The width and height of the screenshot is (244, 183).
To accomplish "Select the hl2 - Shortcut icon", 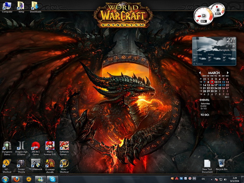I will pos(7,166).
